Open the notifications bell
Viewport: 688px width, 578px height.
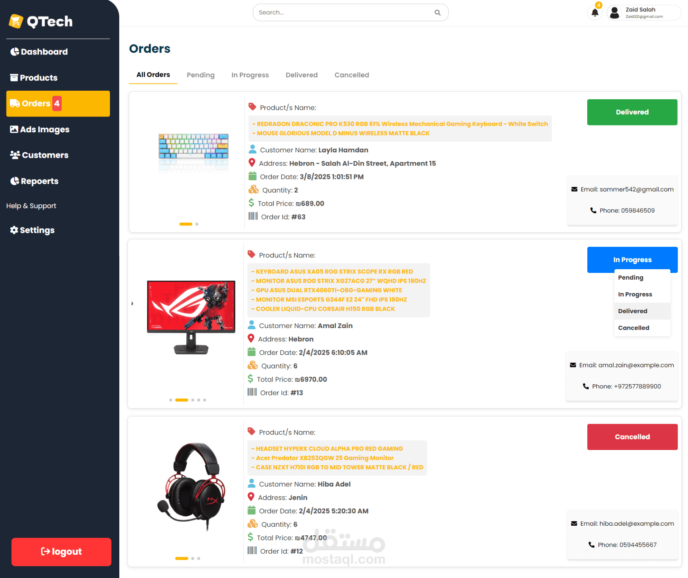point(595,13)
